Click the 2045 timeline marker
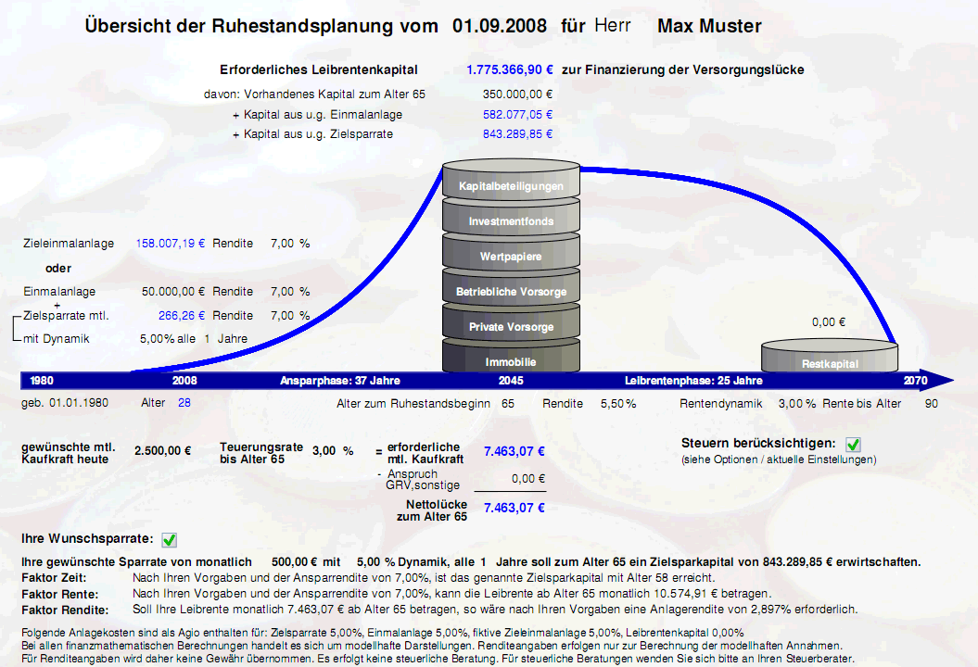Screen dimensions: 978x667 tap(511, 380)
